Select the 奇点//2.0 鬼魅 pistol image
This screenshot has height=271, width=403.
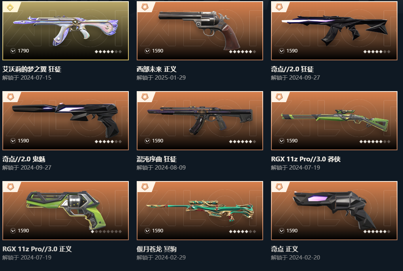66,121
